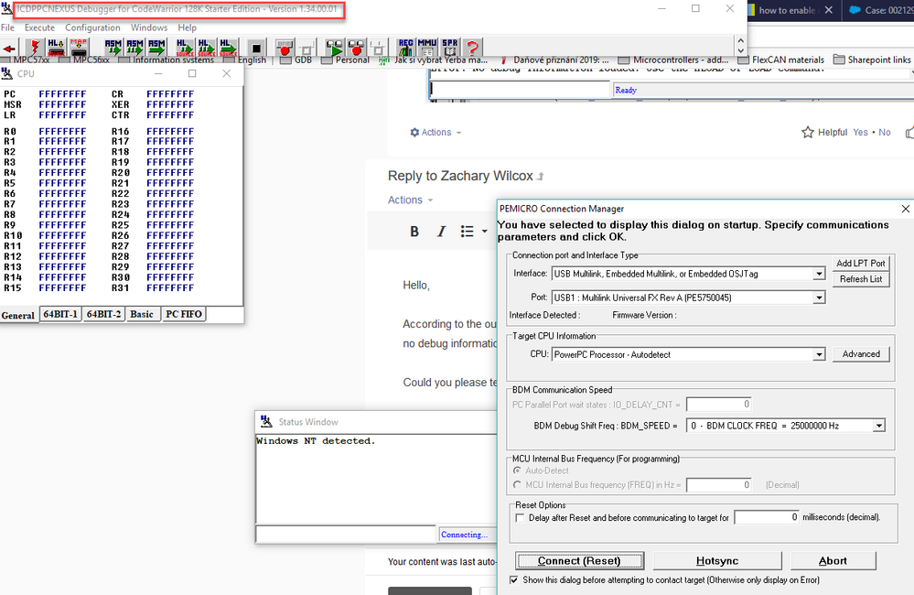Toggle Show this dialog before attempting checkbox
Screen dimensions: 914x595
pyautogui.click(x=513, y=579)
